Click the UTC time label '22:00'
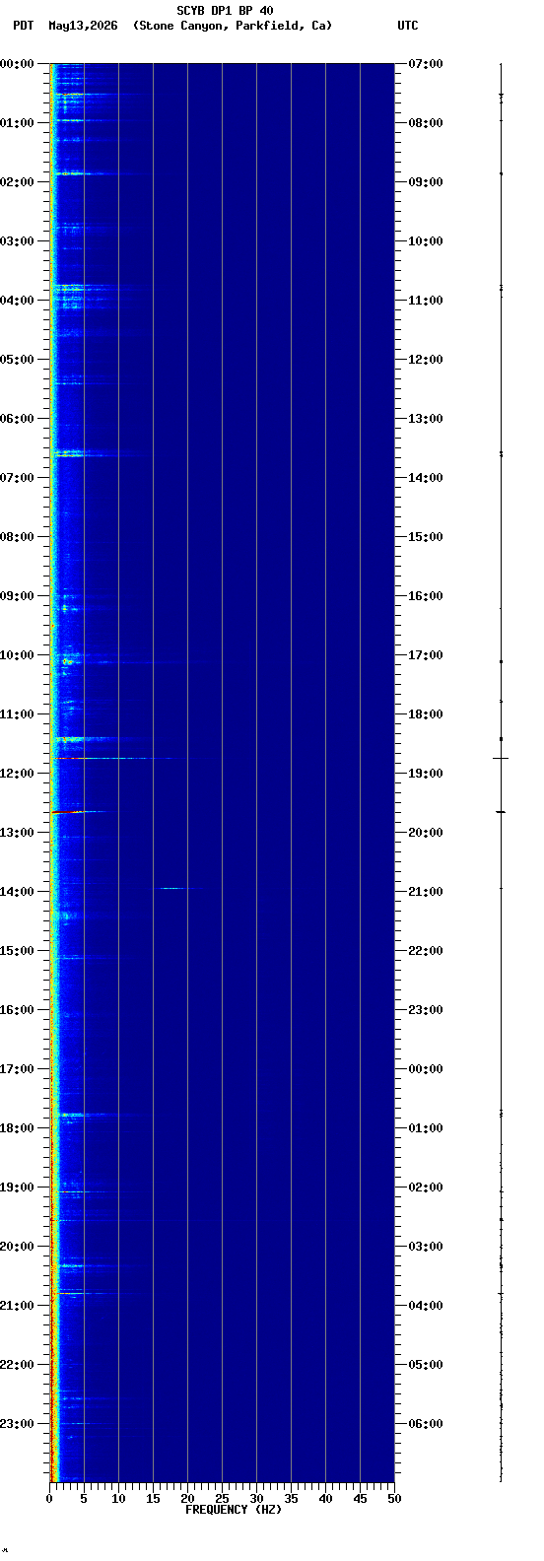Viewport: 544px width, 1561px height. (x=426, y=951)
